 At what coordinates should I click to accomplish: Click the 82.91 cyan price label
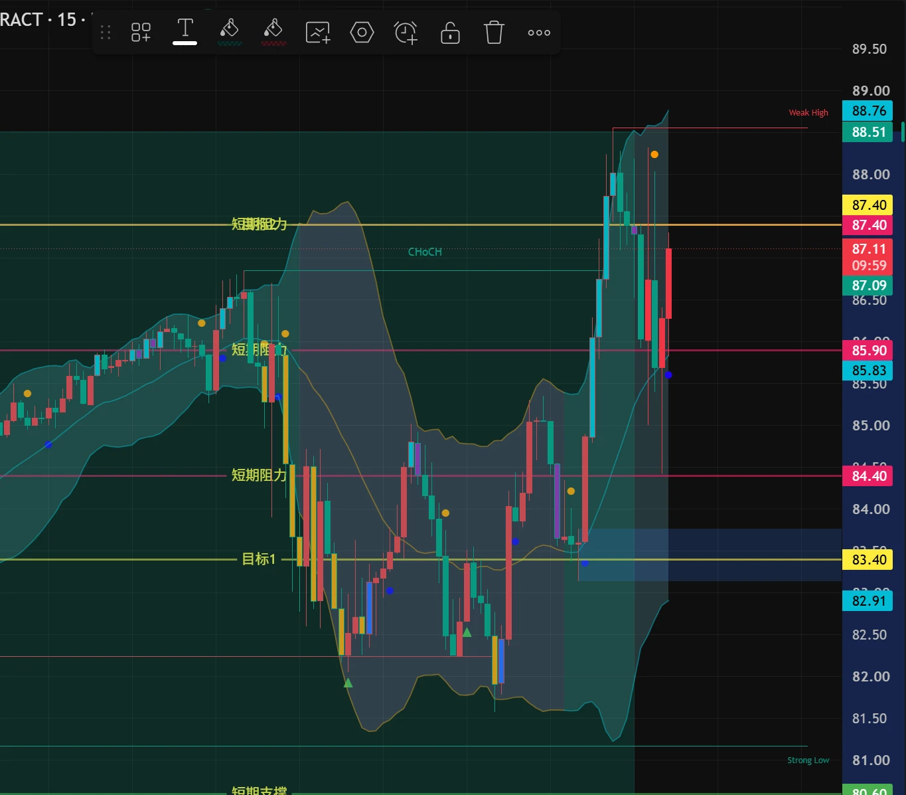869,601
